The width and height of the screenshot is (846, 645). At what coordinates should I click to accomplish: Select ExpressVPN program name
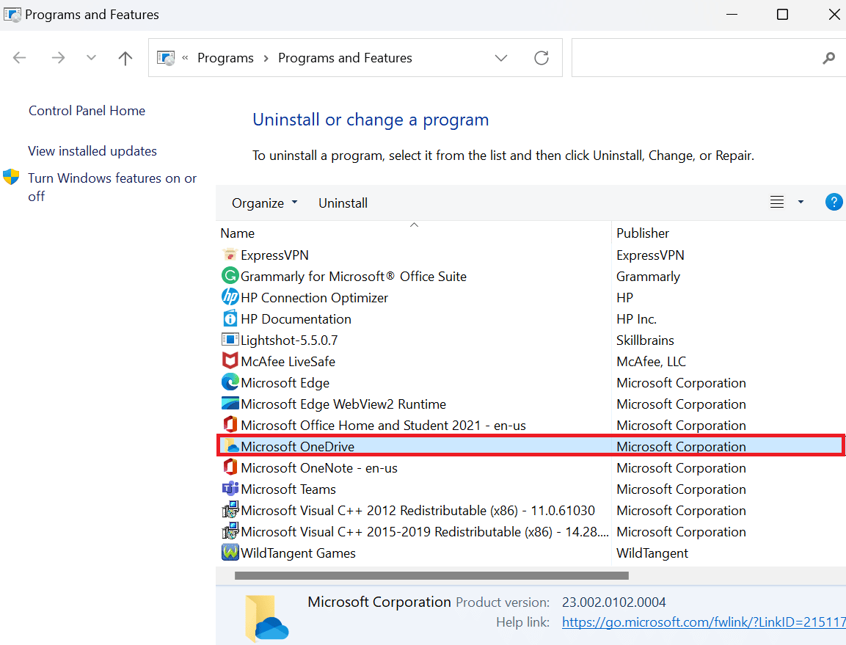pos(274,255)
